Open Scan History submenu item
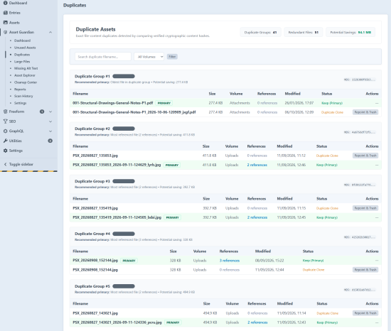 (23, 96)
